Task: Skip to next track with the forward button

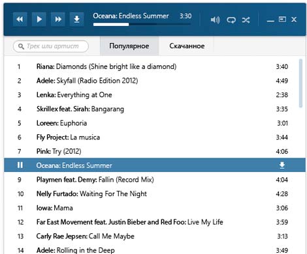Action: [58, 20]
